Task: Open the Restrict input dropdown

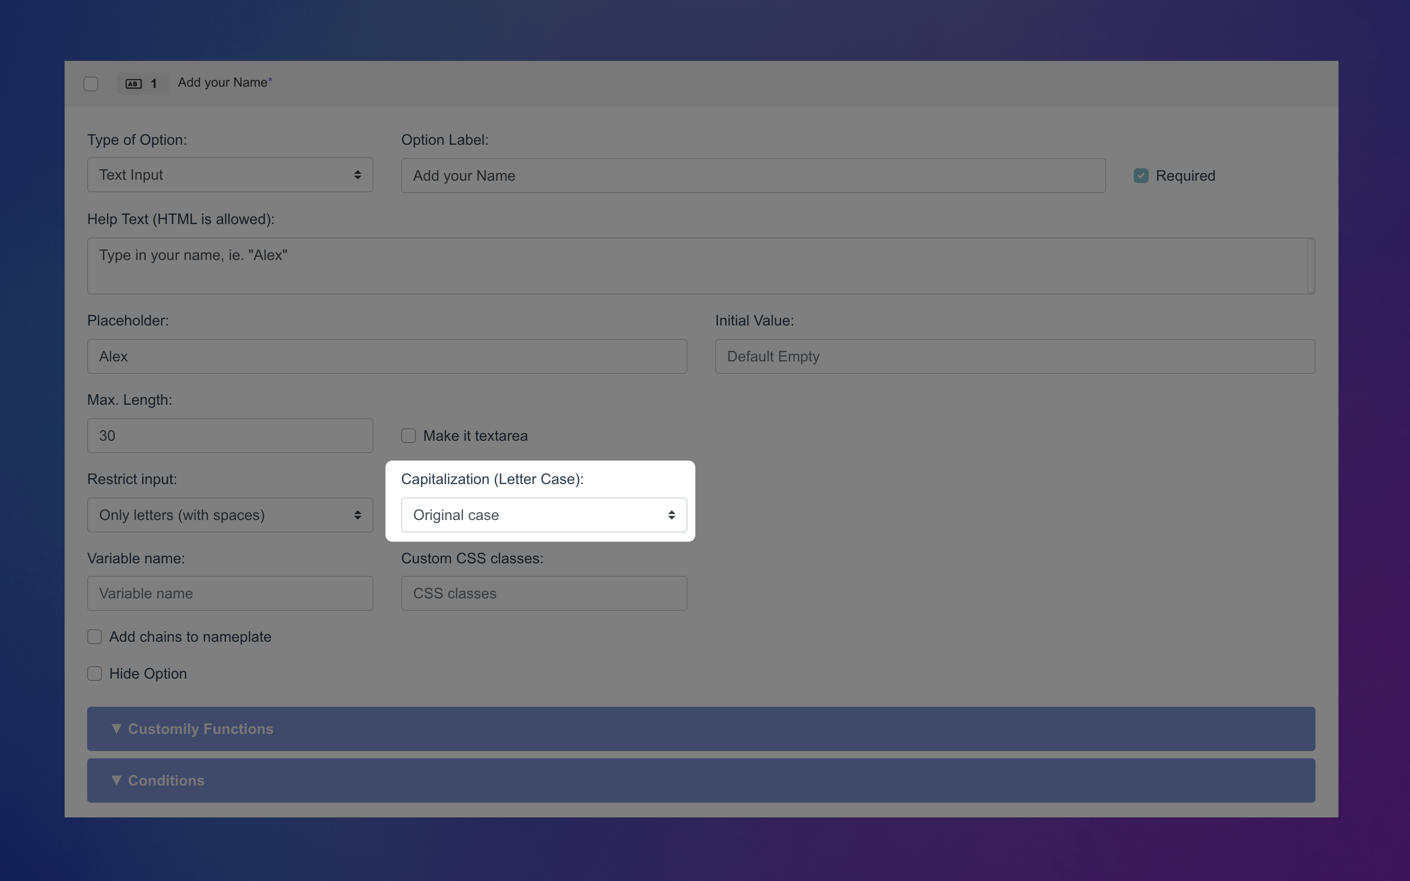Action: (x=230, y=515)
